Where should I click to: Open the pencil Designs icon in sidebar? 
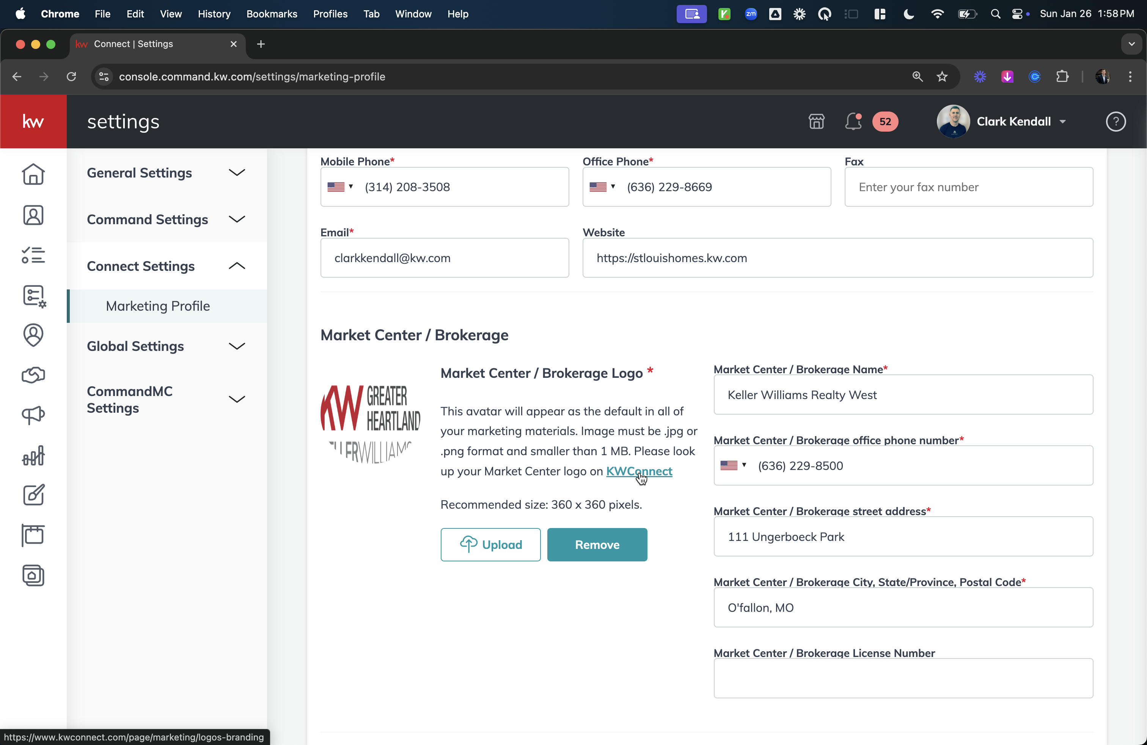point(34,495)
